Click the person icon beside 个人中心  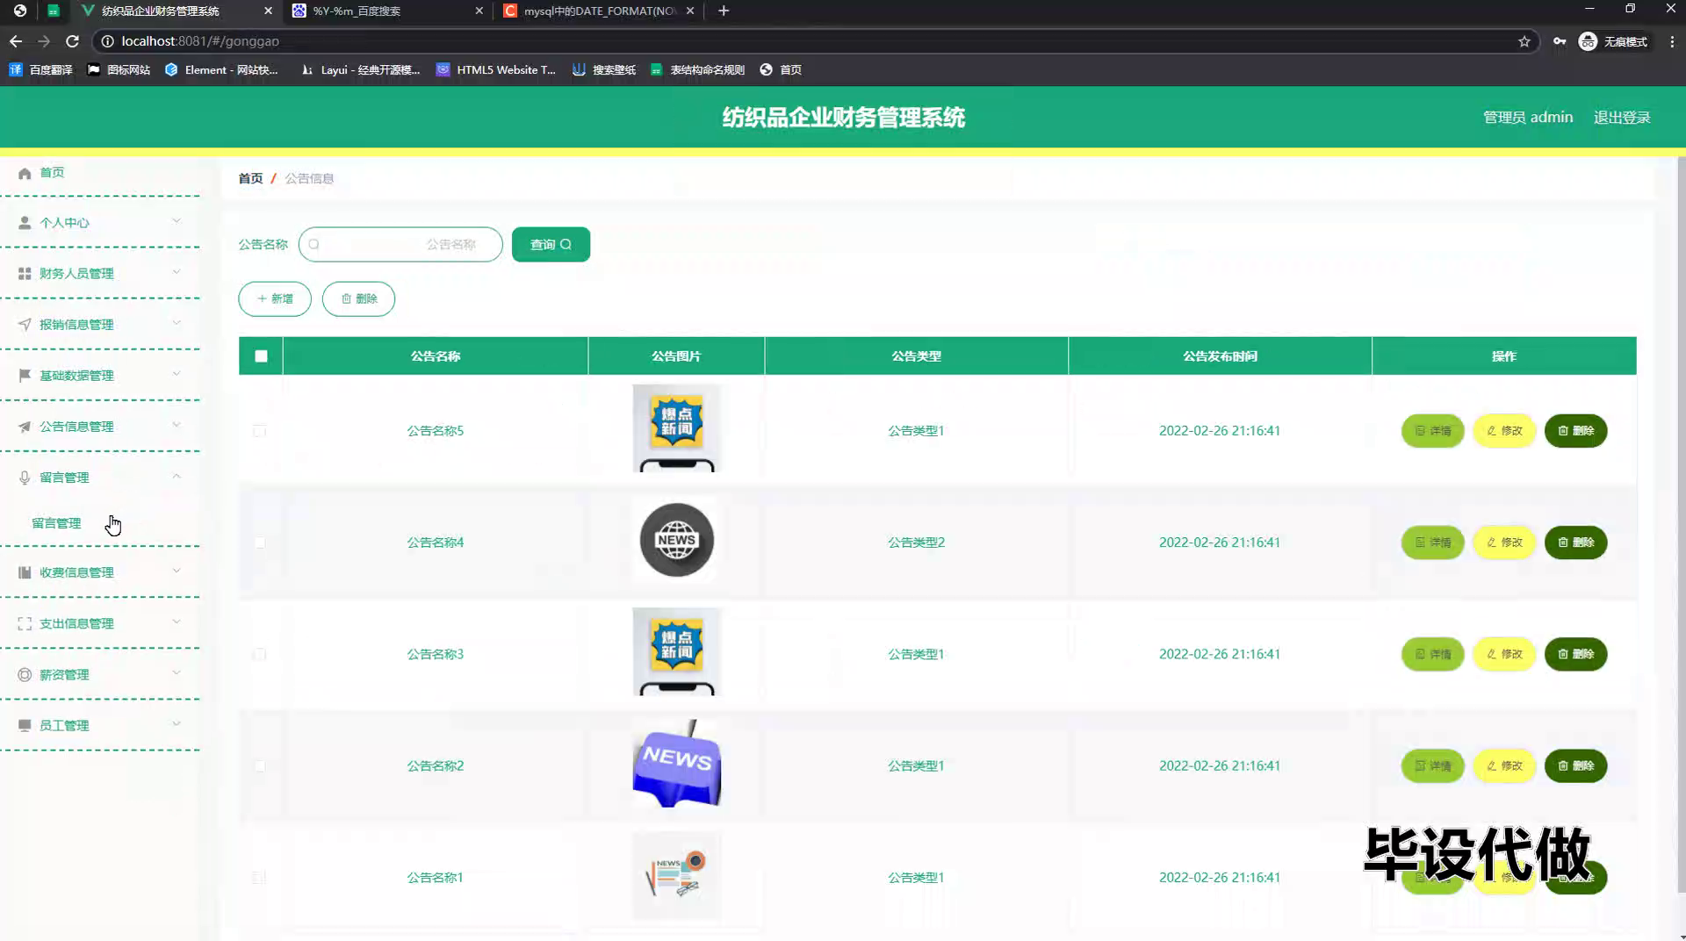click(x=25, y=223)
